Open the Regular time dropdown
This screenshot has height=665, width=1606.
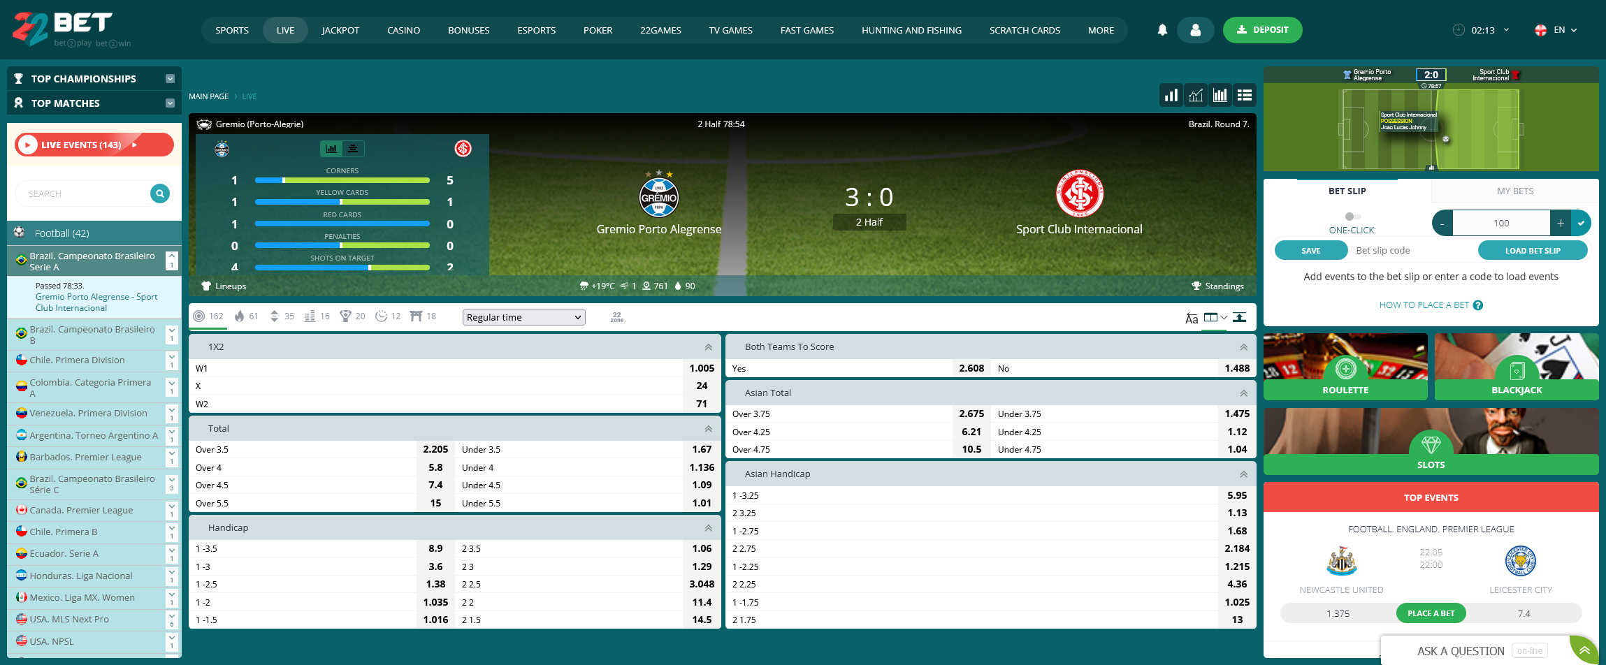point(523,317)
